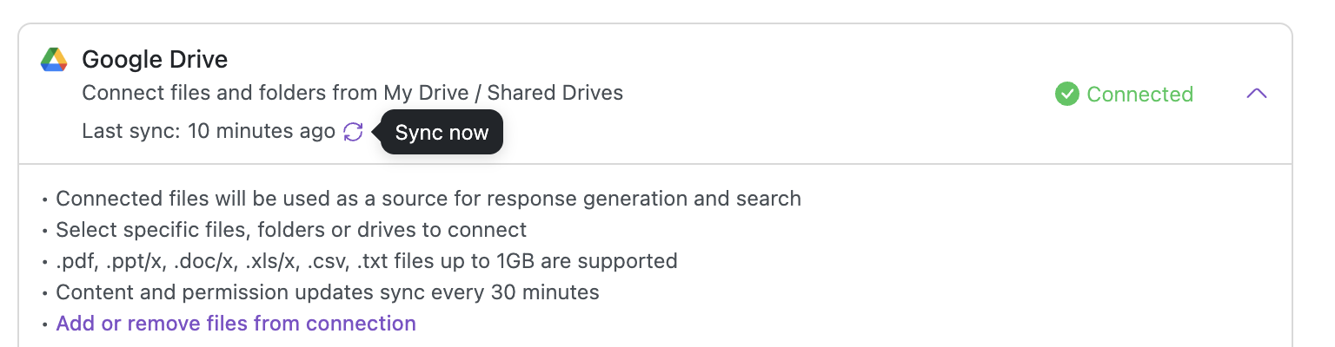This screenshot has height=347, width=1335.
Task: Click the Select specific files line
Action: coord(291,230)
